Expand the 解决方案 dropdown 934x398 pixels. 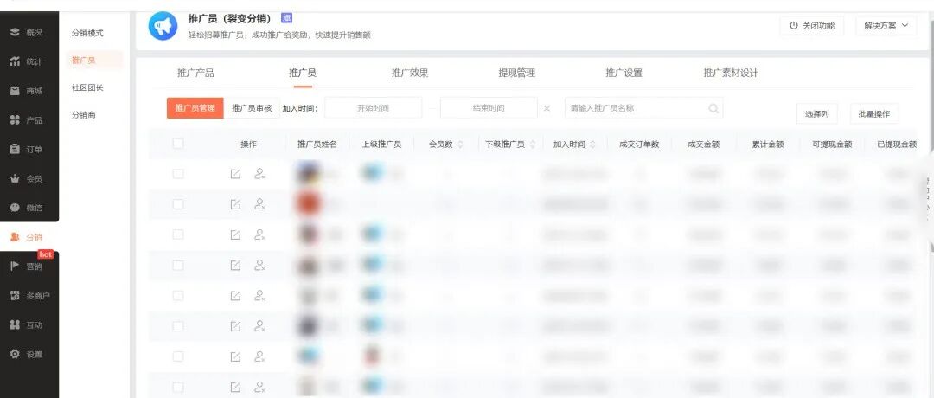point(886,26)
